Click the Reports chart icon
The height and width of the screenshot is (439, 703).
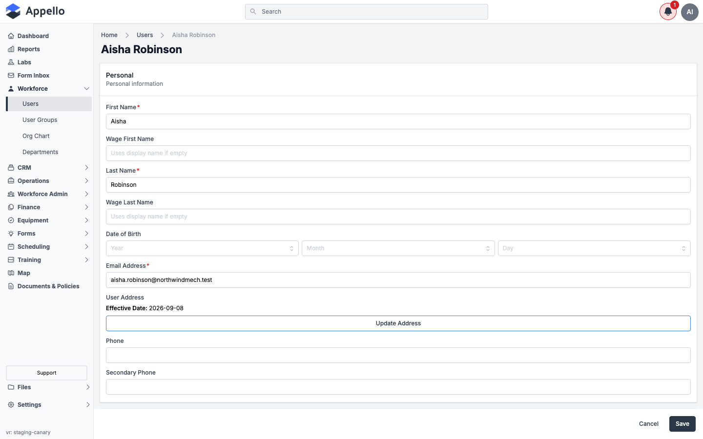[x=11, y=49]
